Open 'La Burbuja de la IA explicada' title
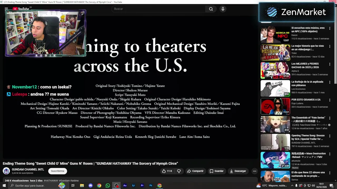The width and height of the screenshot is (337, 189). [307, 83]
